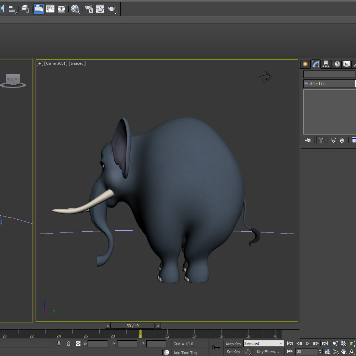Click the current frame field showing 30

pyautogui.click(x=307, y=351)
